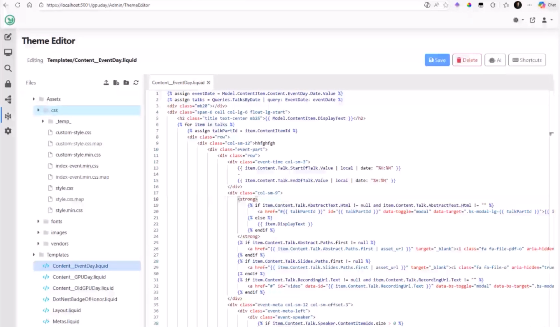
Task: Open the browser ellipsis menu
Action: click(529, 5)
